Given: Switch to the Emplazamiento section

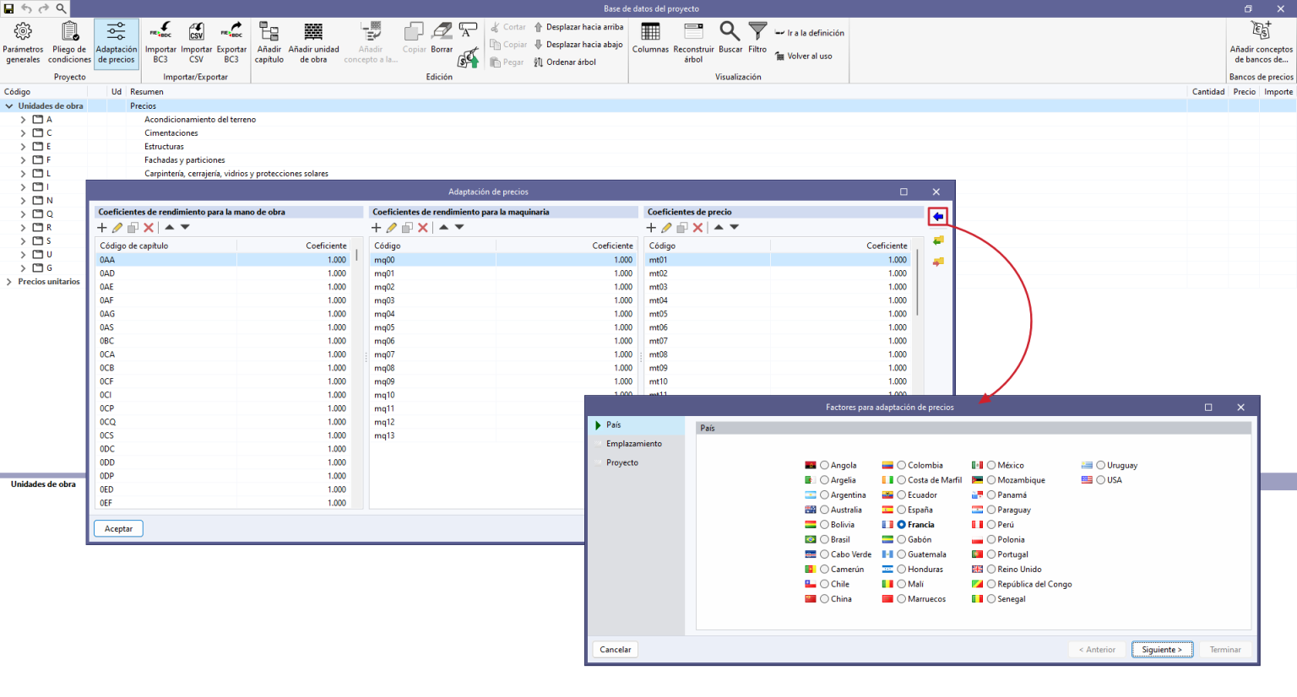Looking at the screenshot, I should pos(635,443).
